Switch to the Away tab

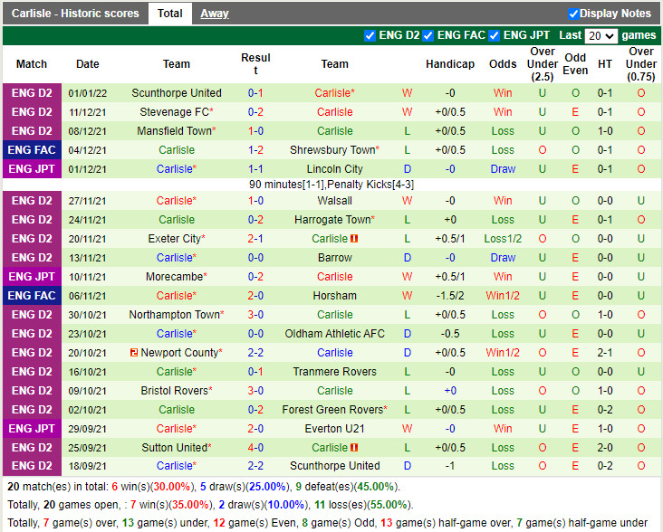tap(215, 14)
